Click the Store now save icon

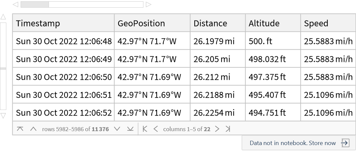(345, 143)
